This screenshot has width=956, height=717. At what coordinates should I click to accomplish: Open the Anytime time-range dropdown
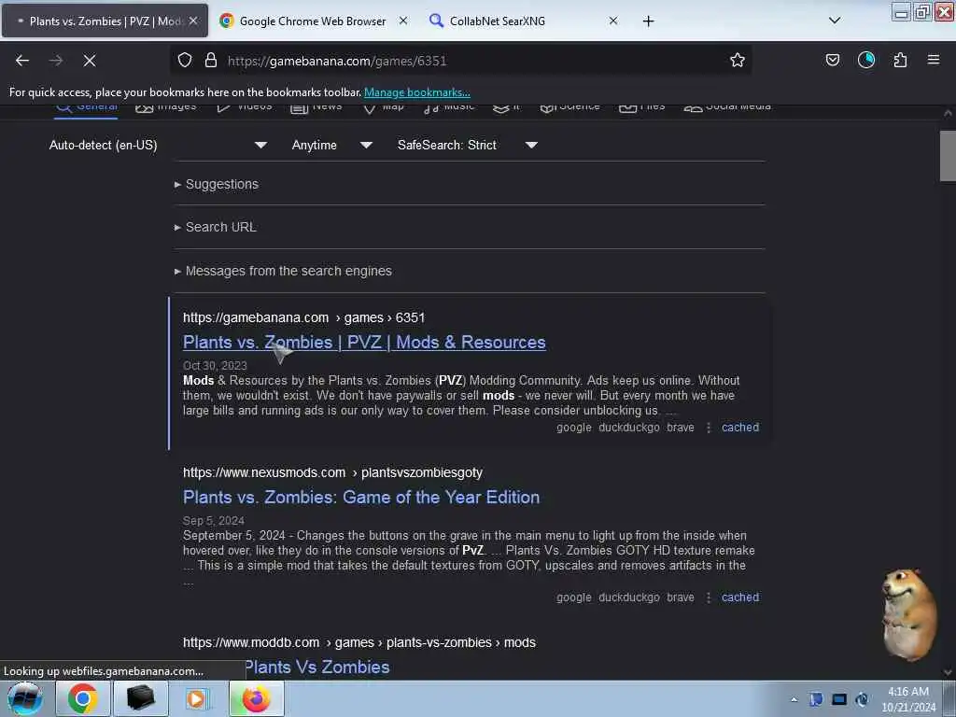(x=331, y=145)
